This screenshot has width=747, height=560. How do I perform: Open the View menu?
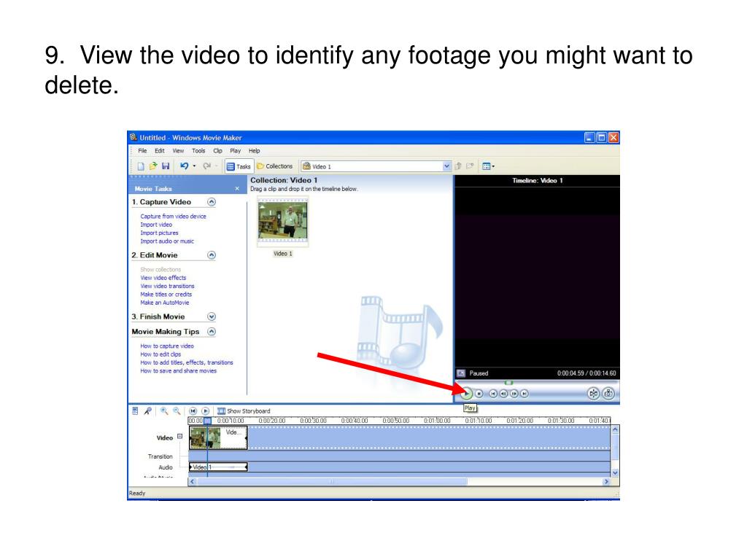click(x=178, y=150)
